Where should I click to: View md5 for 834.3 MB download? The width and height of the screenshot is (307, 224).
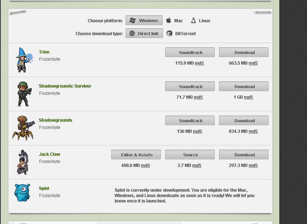pos(253,131)
